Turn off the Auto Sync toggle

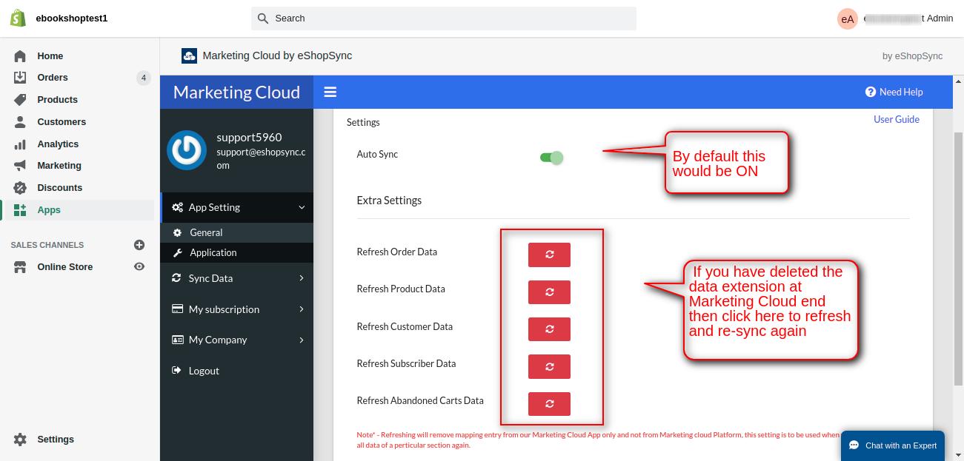point(552,158)
